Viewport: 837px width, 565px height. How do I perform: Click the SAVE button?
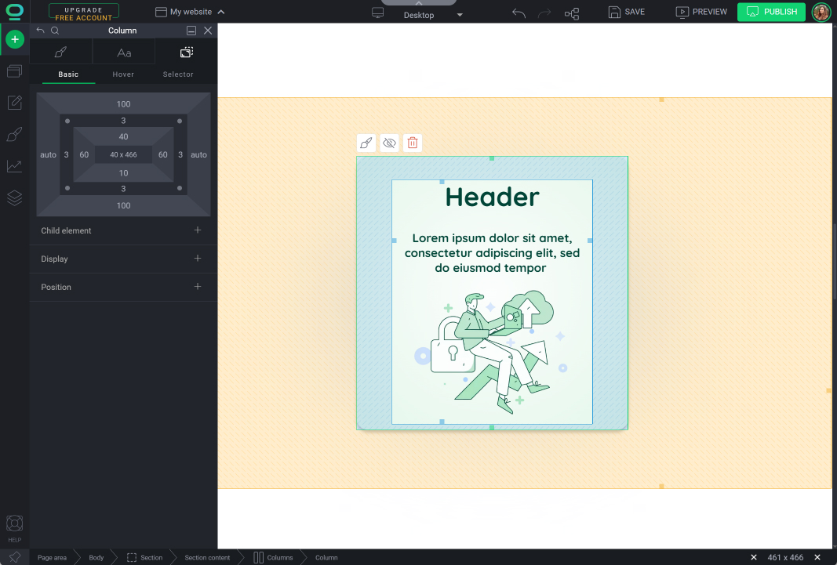[627, 12]
